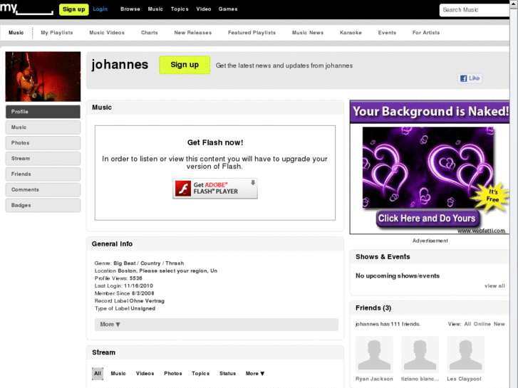Screen dimensions: 518x388
Task: Click the Login link
Action: coord(100,9)
